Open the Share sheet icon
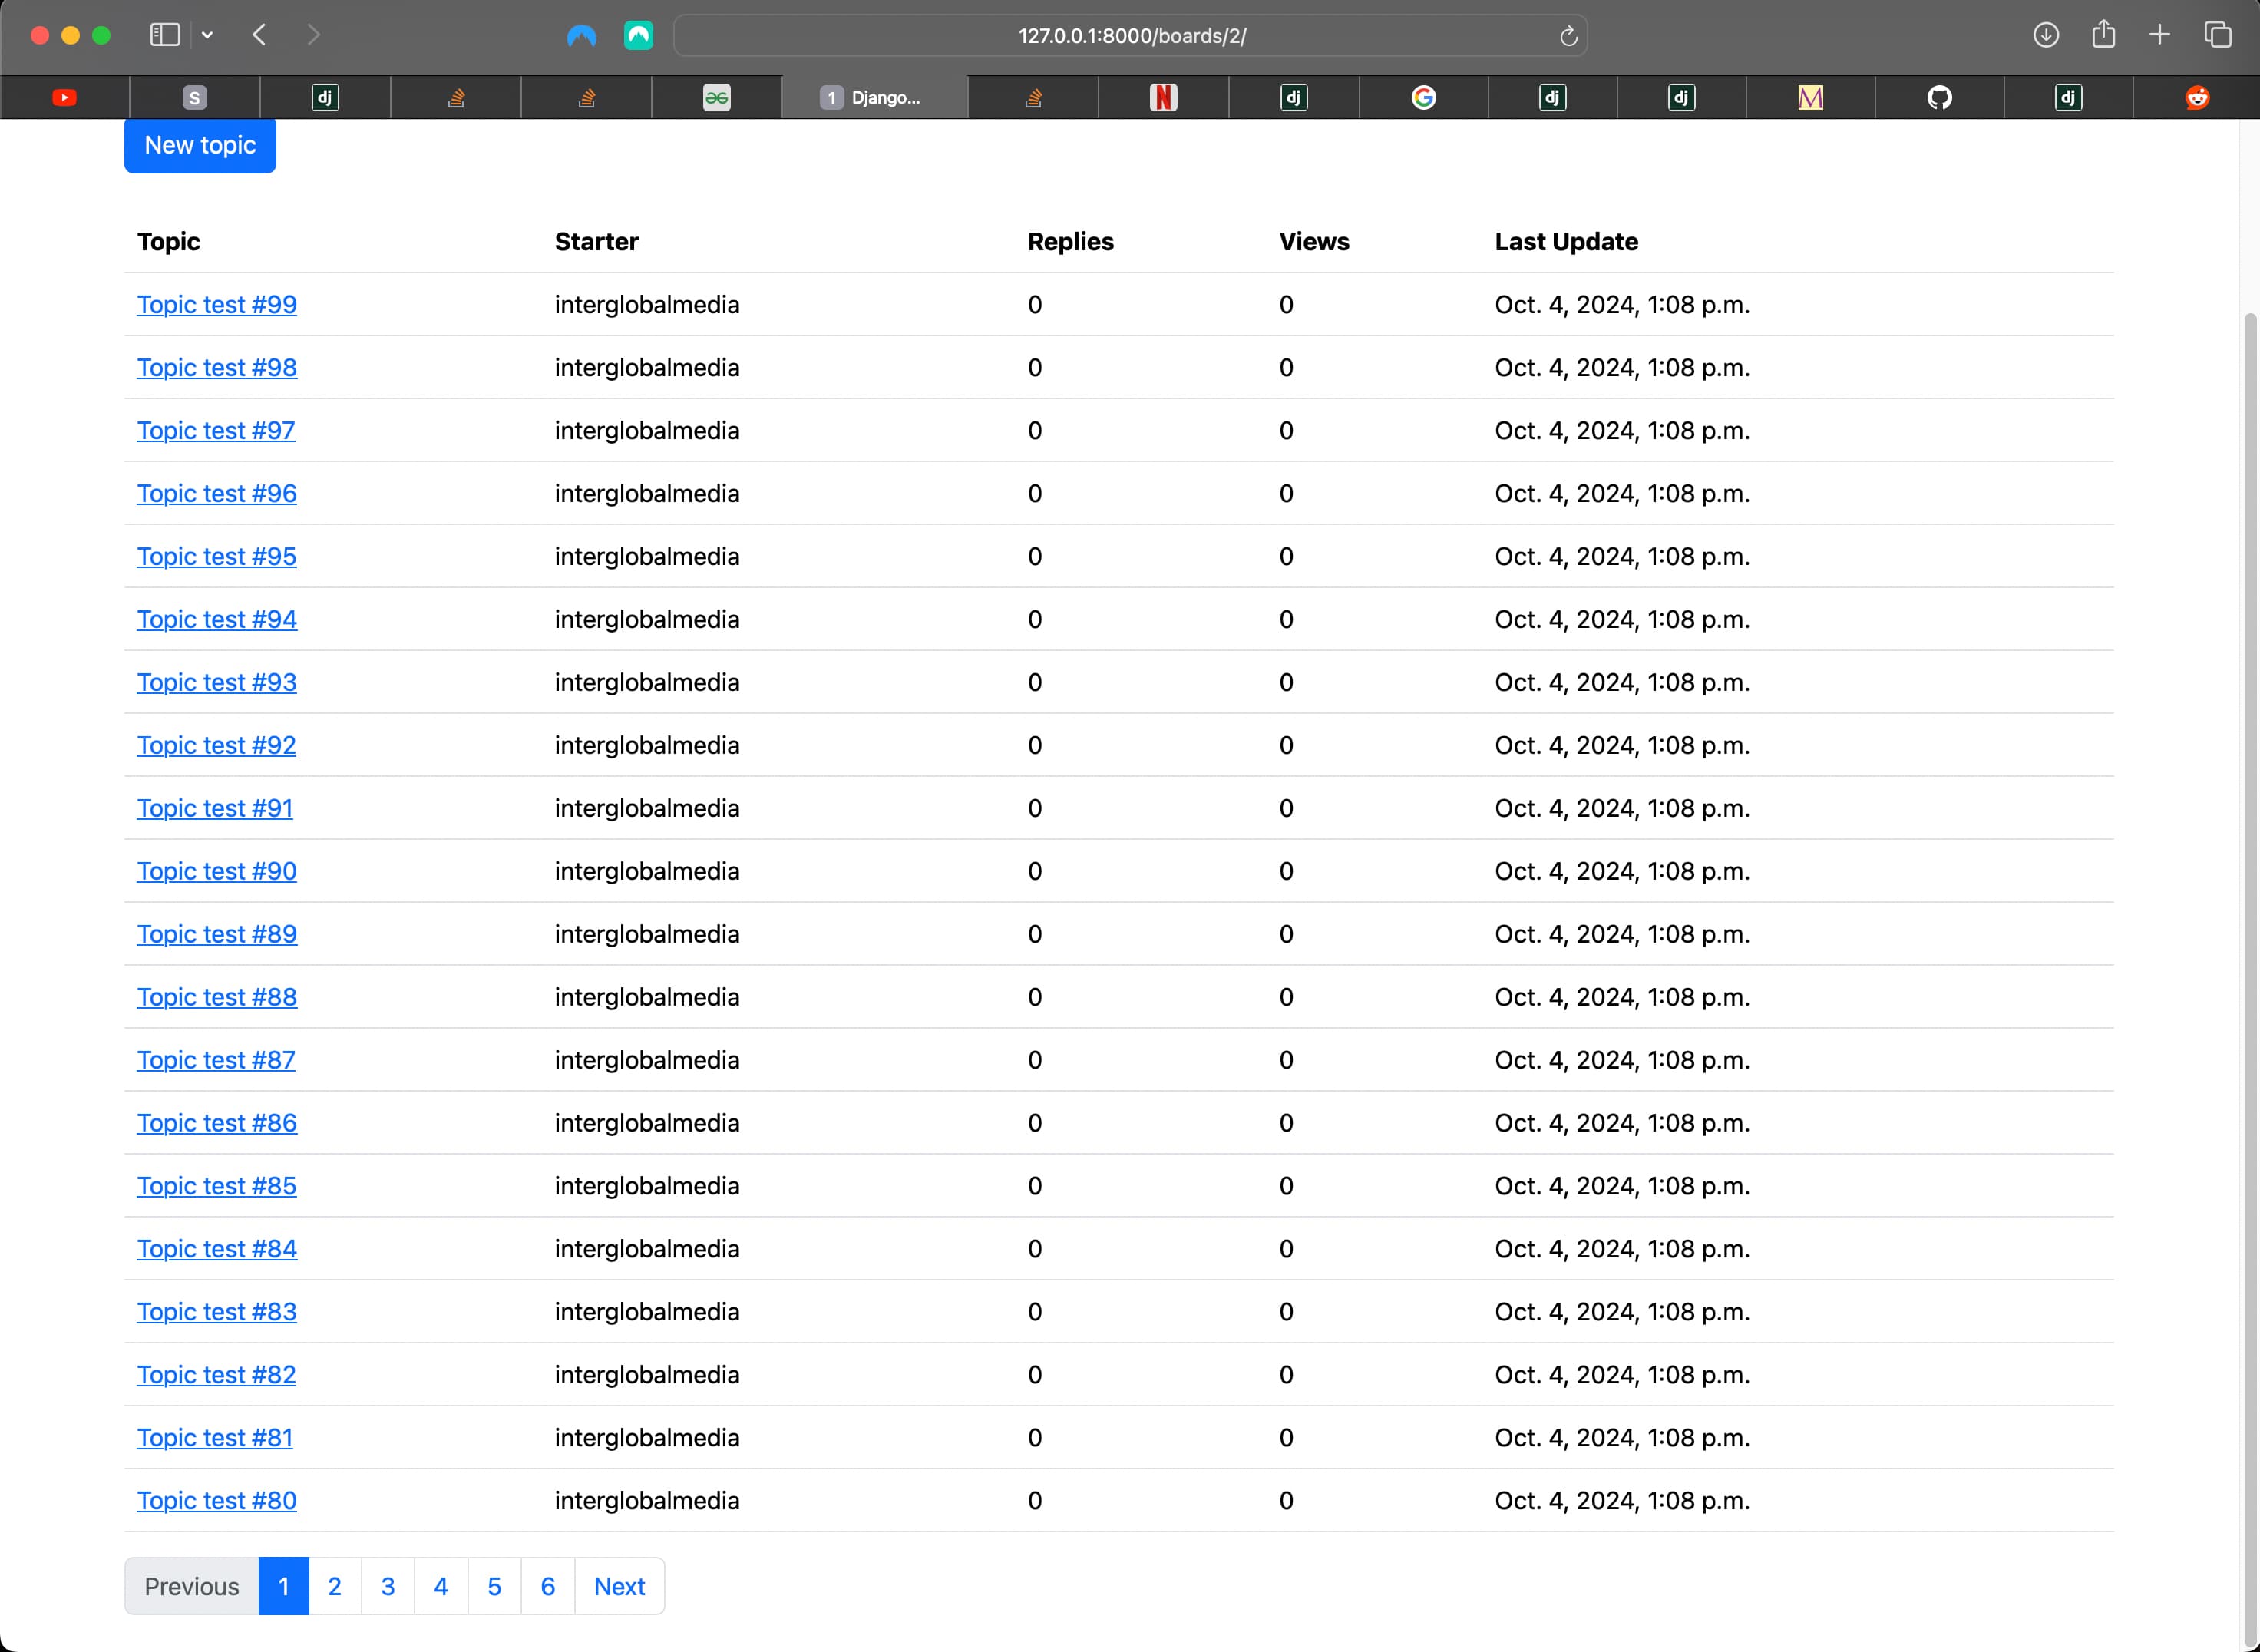Screen dimensions: 2260x1652 tap(2103, 34)
